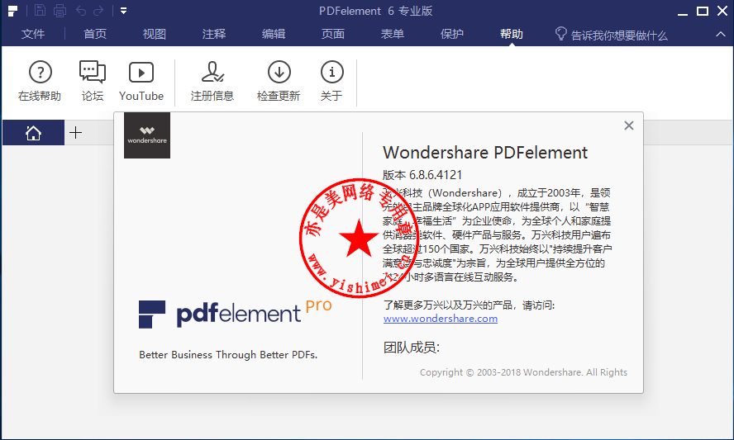The width and height of the screenshot is (734, 440).
Task: Click 告诉我你想要做什么 search field
Action: point(619,35)
